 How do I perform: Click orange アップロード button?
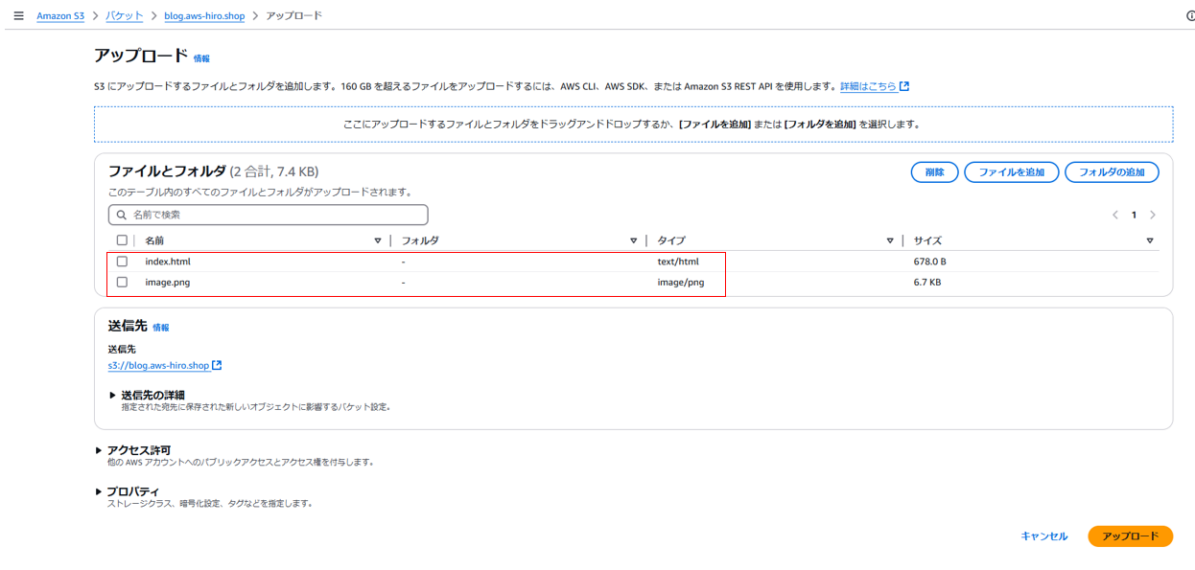coord(1130,536)
